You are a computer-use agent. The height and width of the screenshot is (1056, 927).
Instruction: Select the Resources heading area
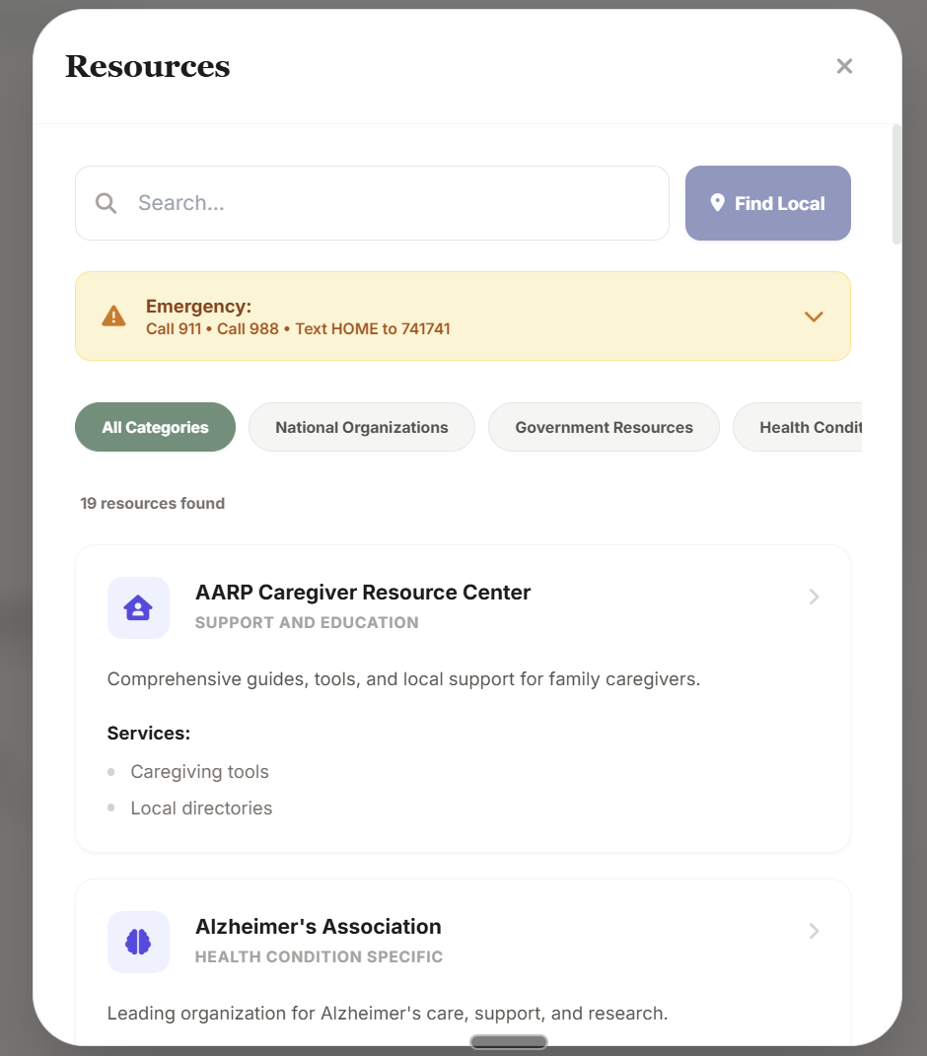tap(147, 66)
